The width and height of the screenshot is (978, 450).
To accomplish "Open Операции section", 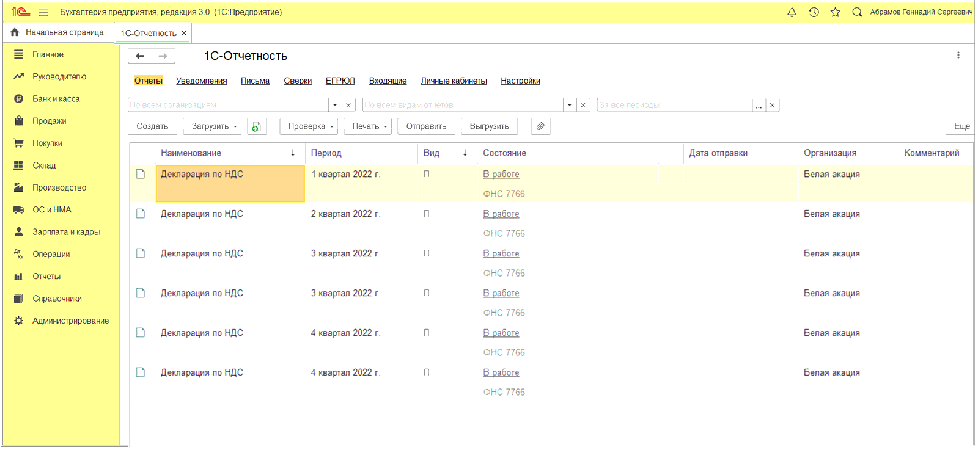I will pyautogui.click(x=51, y=254).
